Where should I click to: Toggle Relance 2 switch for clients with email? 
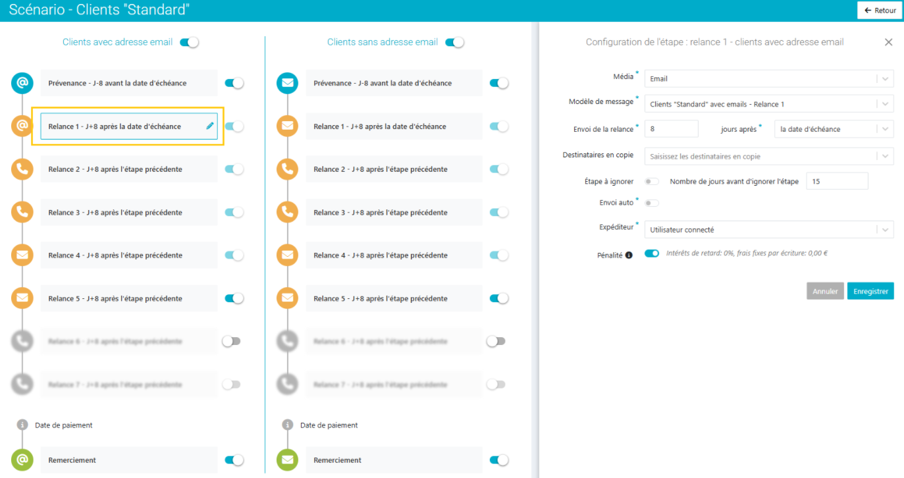(x=234, y=169)
